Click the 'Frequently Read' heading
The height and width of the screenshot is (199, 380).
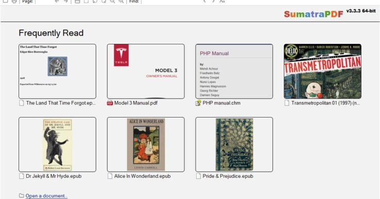click(51, 33)
